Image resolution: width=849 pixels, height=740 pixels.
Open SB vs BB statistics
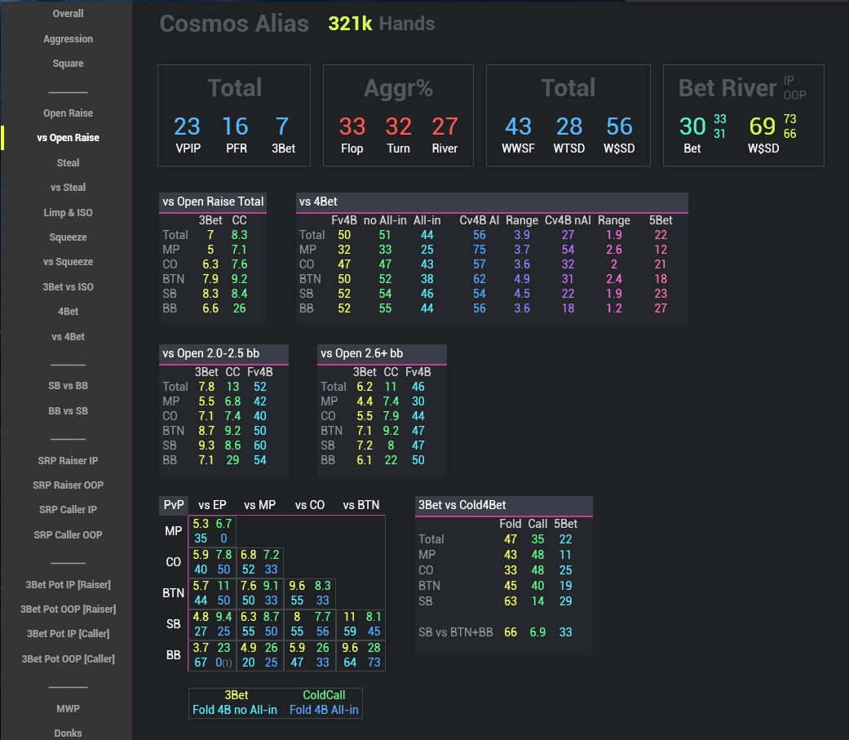68,385
